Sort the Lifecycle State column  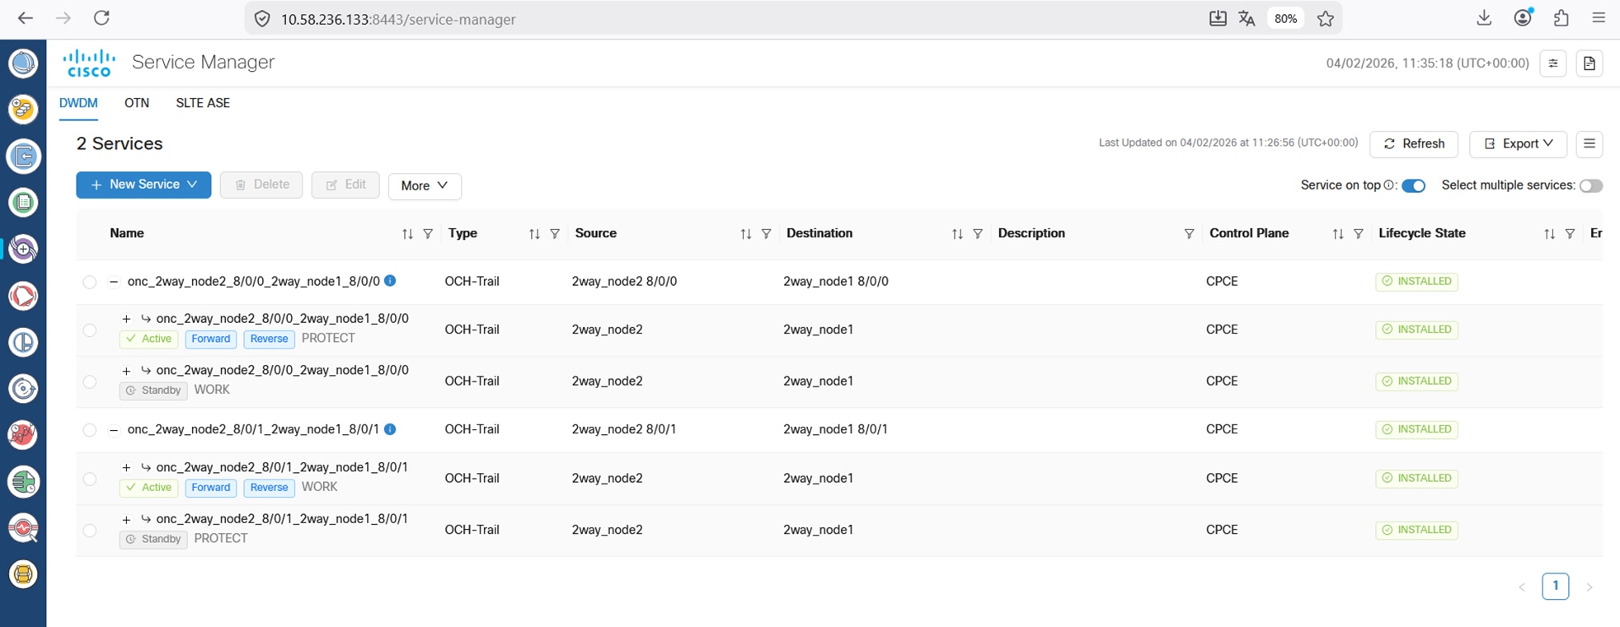[x=1550, y=234]
